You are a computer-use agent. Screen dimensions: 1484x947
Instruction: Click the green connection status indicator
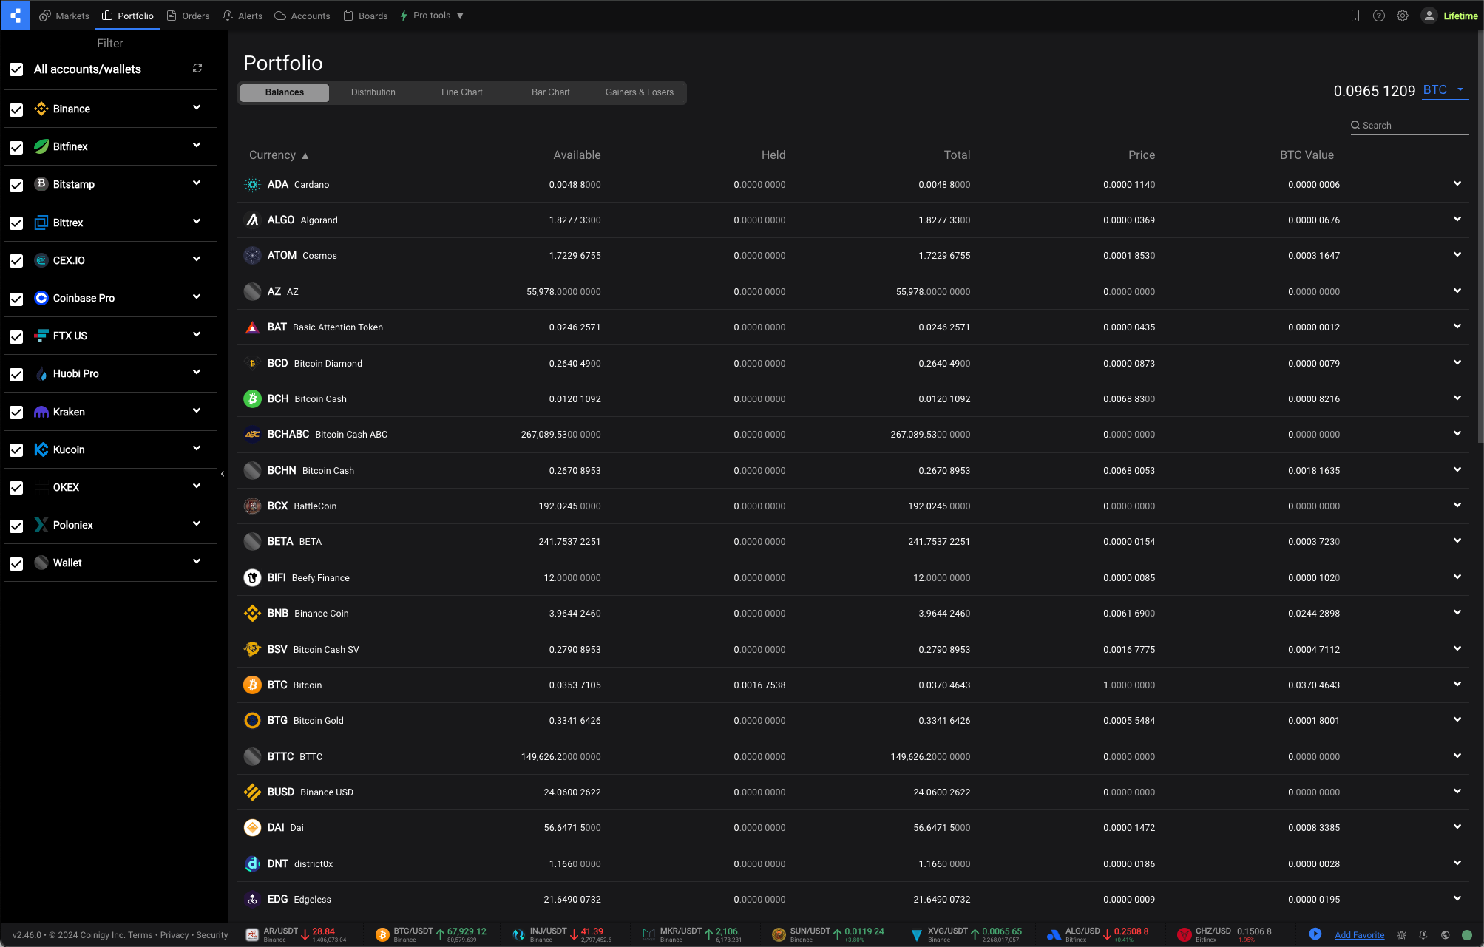tap(1466, 934)
